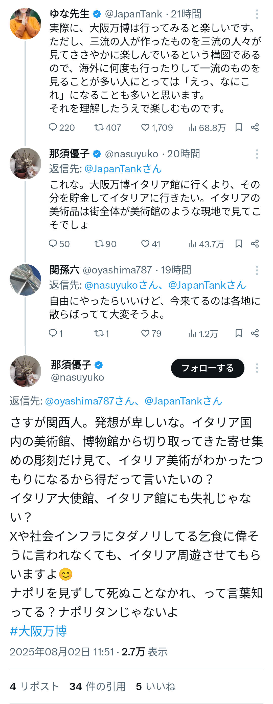View the 34 件の引用 quotes list

click(x=98, y=686)
